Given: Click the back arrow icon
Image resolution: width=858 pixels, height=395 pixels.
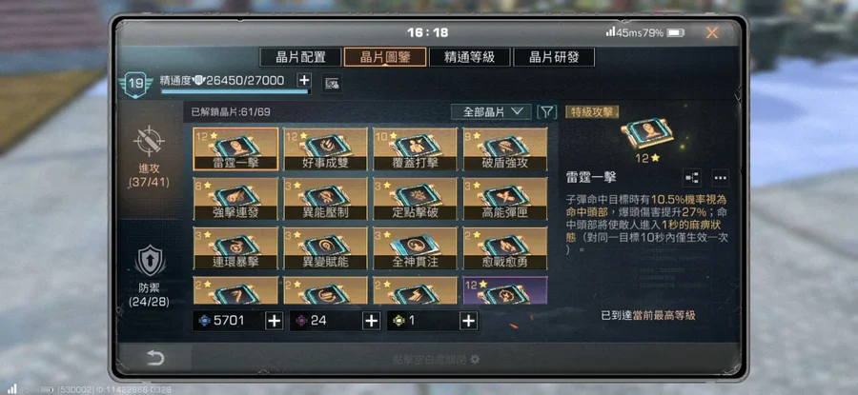Looking at the screenshot, I should [154, 358].
